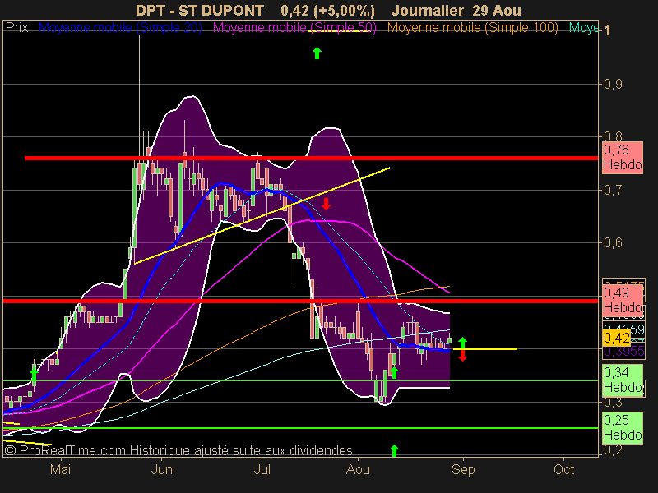
Task: Click the 'Jun' month label on the time axis
Action: tap(161, 469)
